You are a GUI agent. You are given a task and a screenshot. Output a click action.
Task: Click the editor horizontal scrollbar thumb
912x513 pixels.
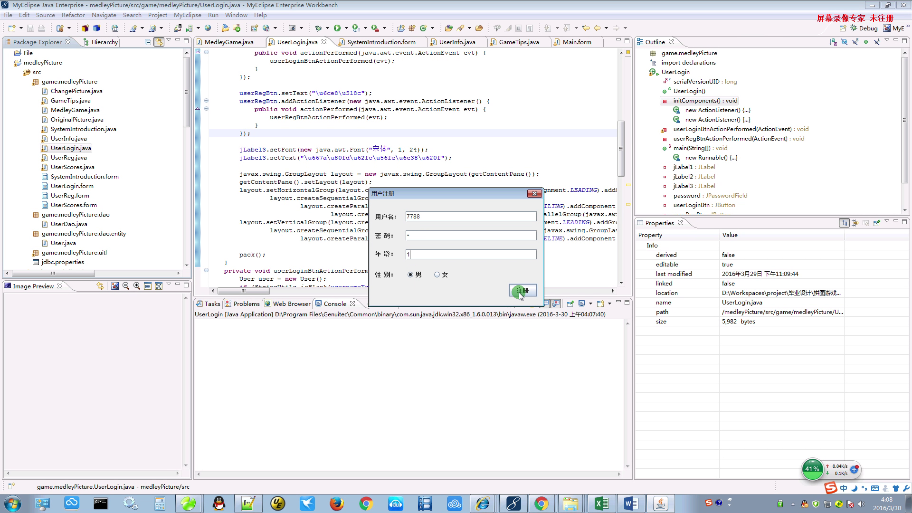pos(243,291)
